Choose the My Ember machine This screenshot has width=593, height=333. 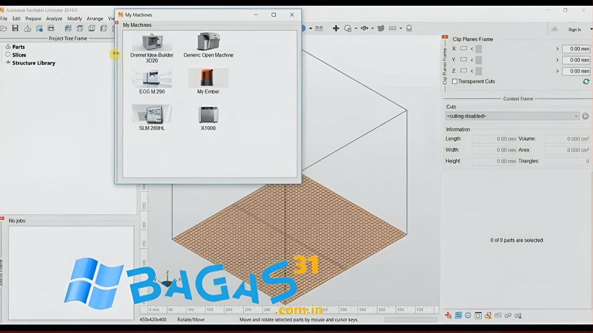(x=208, y=82)
